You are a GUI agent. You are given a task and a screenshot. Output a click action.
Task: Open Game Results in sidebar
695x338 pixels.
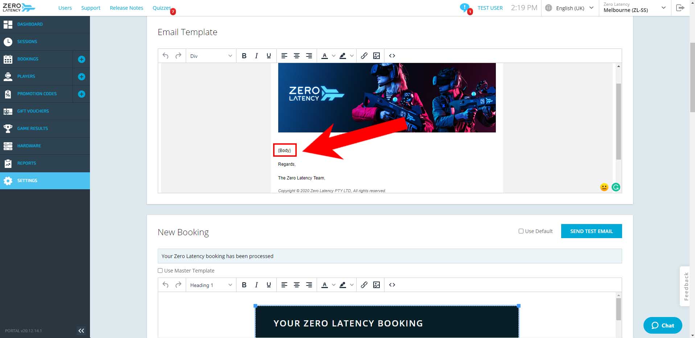click(x=45, y=128)
